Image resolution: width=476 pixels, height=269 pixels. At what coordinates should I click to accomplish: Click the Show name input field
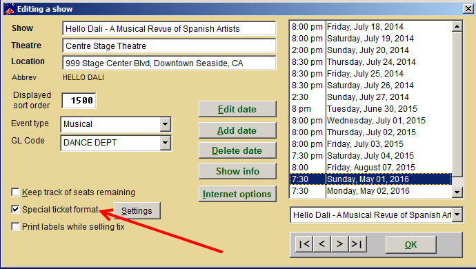(x=169, y=28)
